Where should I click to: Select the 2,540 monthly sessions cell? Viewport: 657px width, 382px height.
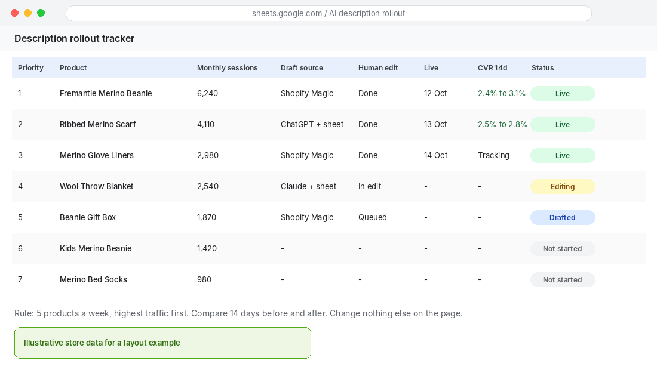coord(208,186)
